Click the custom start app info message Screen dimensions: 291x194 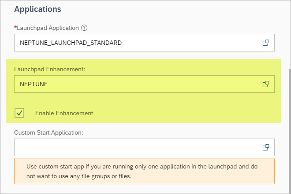coord(144,171)
